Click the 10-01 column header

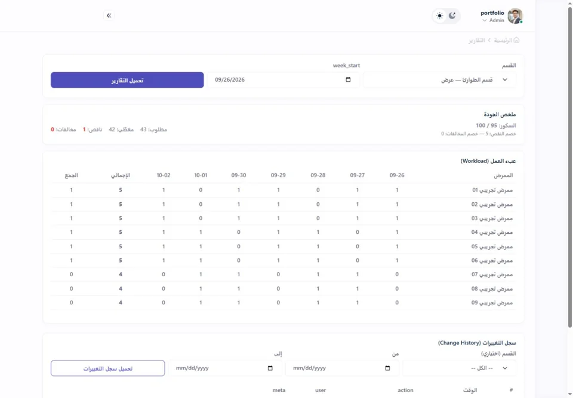point(201,175)
